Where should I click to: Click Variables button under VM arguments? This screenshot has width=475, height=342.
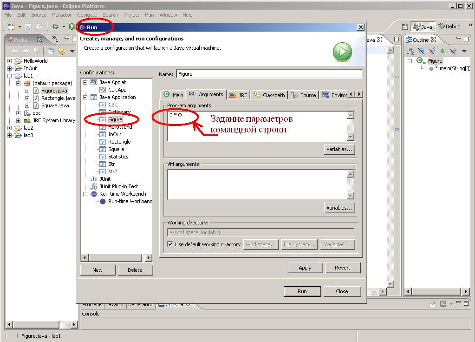[339, 208]
